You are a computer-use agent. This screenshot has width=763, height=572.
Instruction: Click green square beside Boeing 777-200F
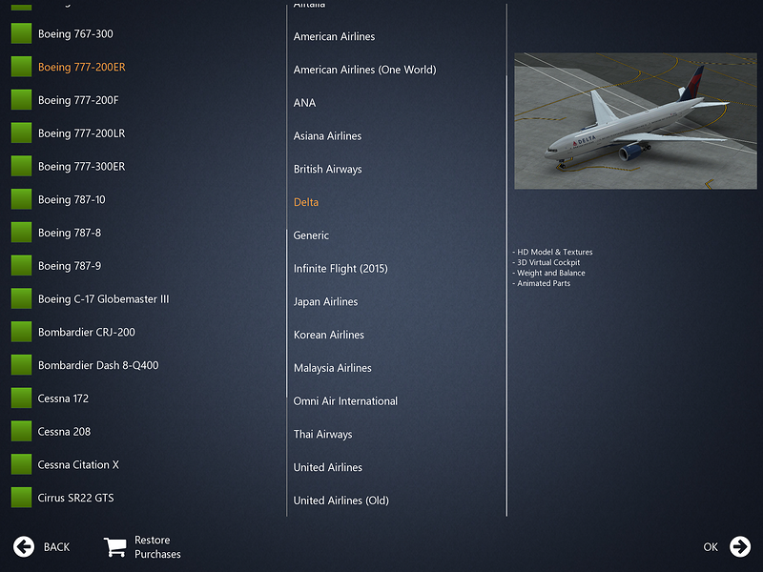click(x=21, y=100)
